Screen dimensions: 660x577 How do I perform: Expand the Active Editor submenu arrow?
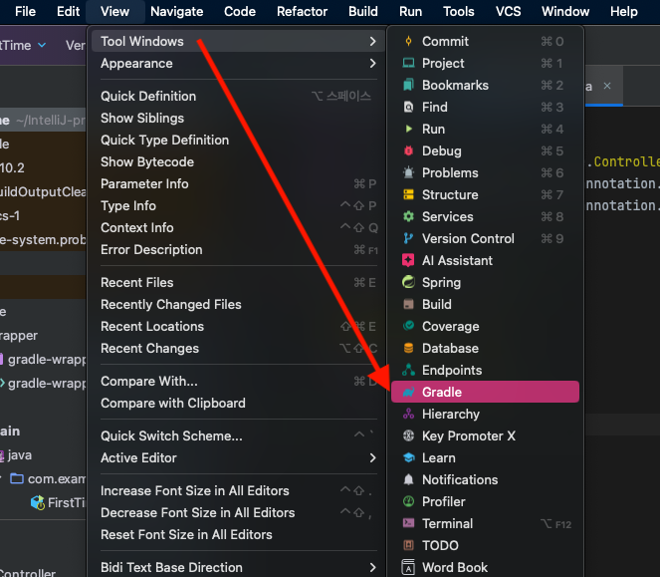point(372,457)
